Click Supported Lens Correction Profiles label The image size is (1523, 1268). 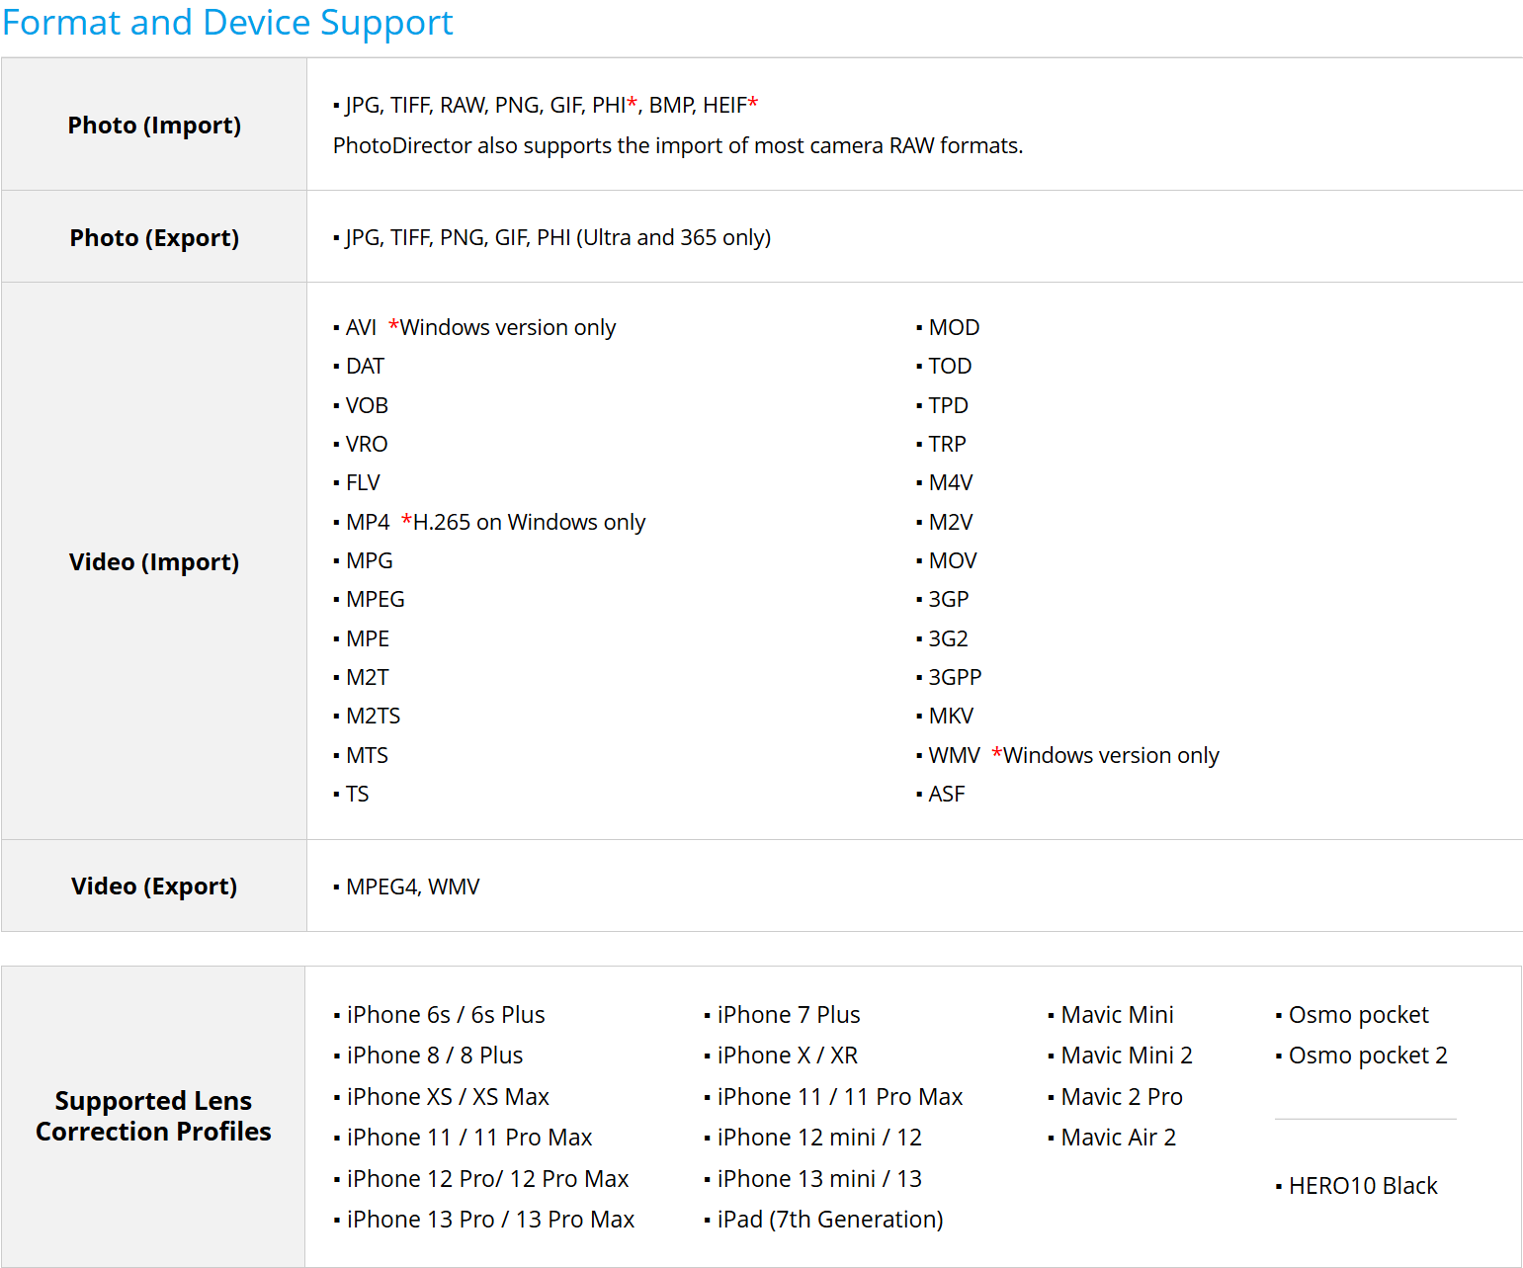[x=153, y=1117]
